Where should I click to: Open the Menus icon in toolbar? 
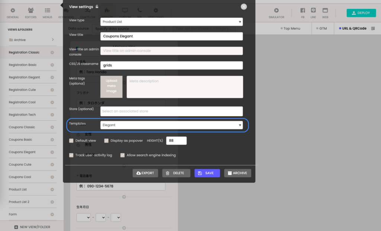click(47, 11)
